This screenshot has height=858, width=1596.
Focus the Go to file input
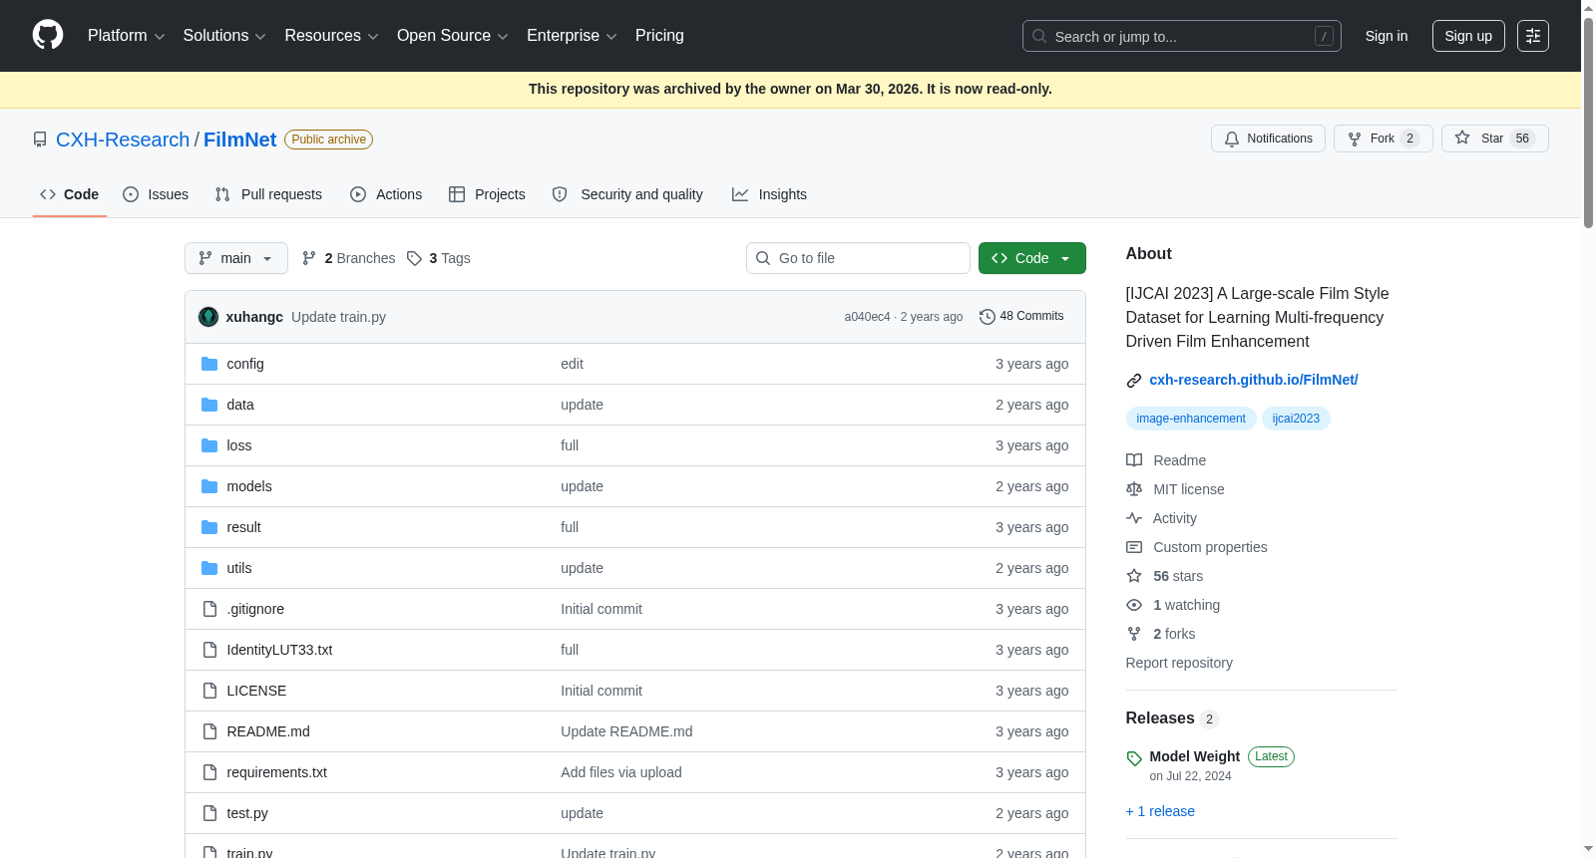pos(858,258)
